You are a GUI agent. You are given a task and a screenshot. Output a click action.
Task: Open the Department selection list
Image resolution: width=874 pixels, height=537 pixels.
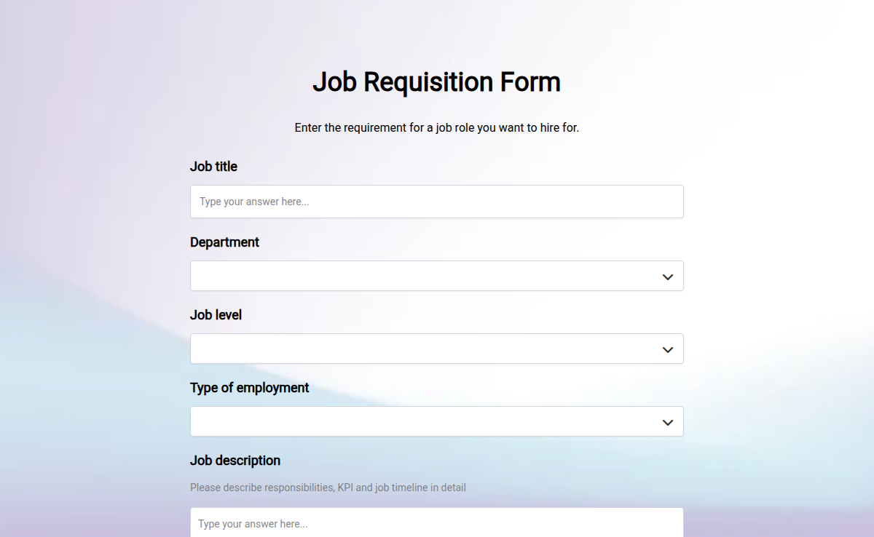click(437, 277)
